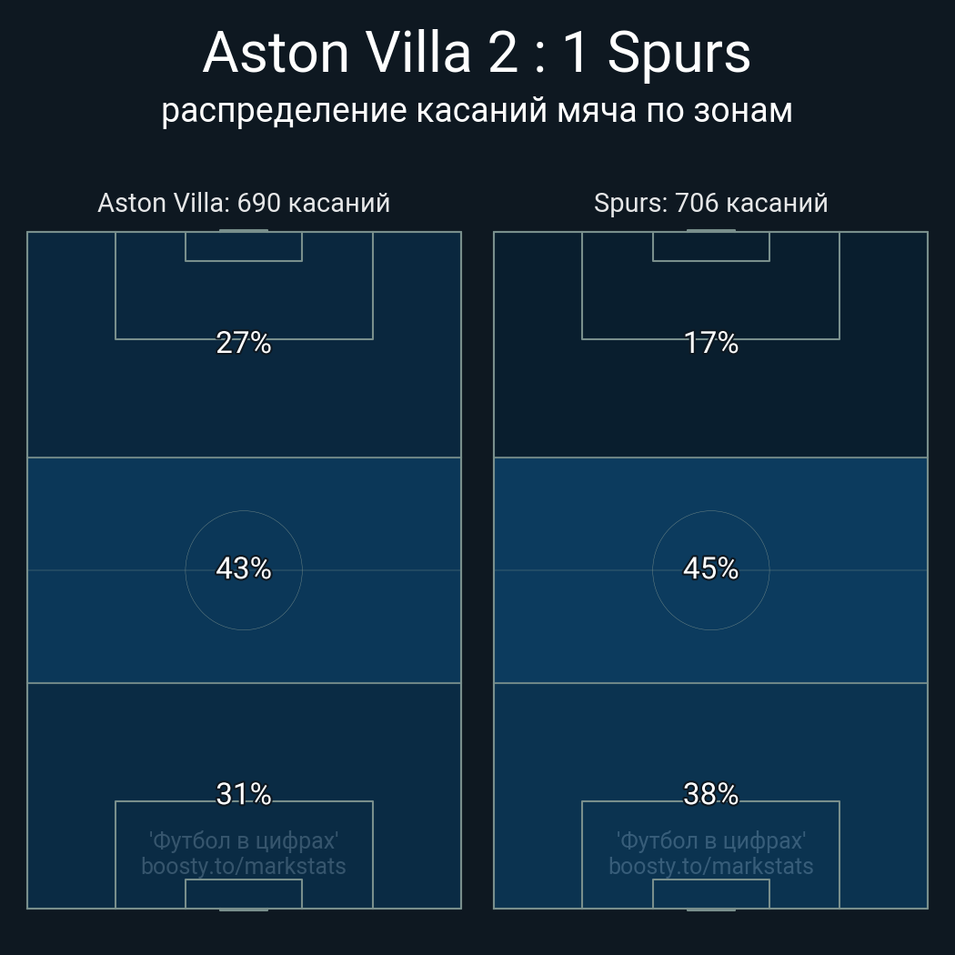
Task: Click Spurs' 17% attacking zone value
Action: tap(710, 343)
